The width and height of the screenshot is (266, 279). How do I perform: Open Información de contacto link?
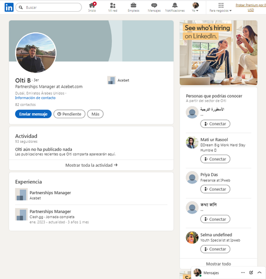tap(35, 98)
